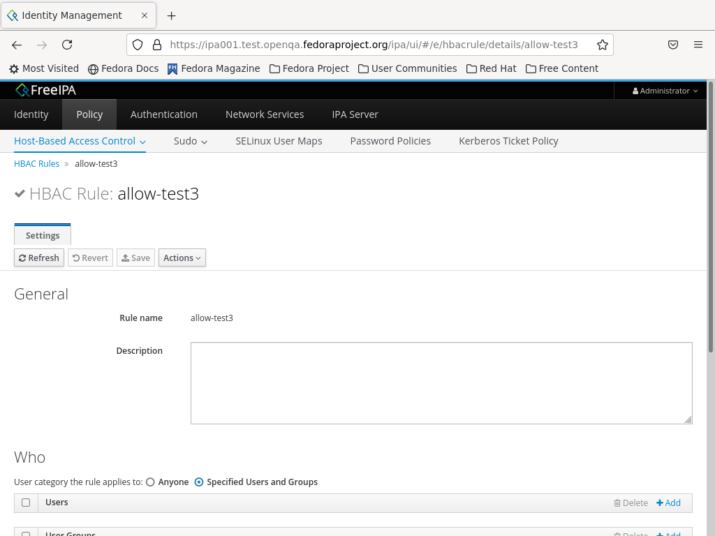715x536 pixels.
Task: Open the Identity main menu
Action: pyautogui.click(x=31, y=114)
